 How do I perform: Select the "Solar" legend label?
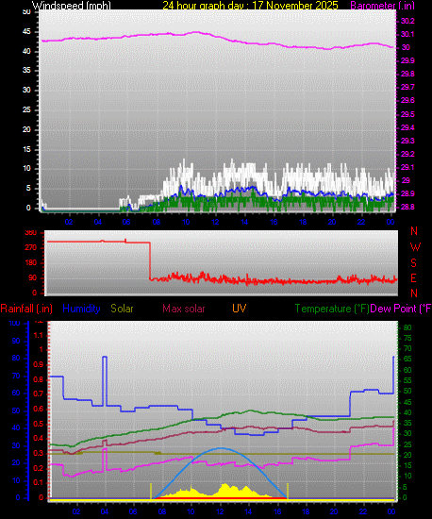pos(122,309)
